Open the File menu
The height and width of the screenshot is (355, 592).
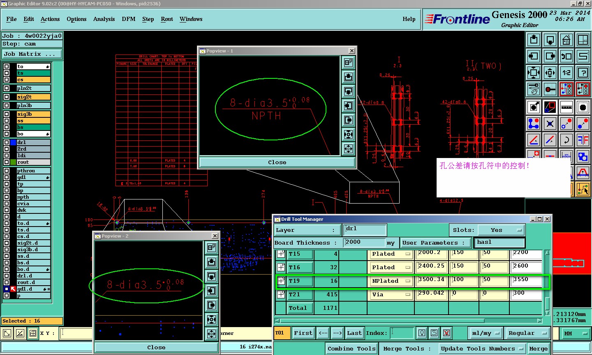point(12,19)
